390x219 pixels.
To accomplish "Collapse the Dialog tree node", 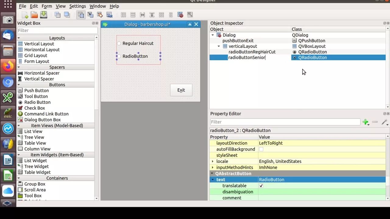I will click(x=213, y=35).
